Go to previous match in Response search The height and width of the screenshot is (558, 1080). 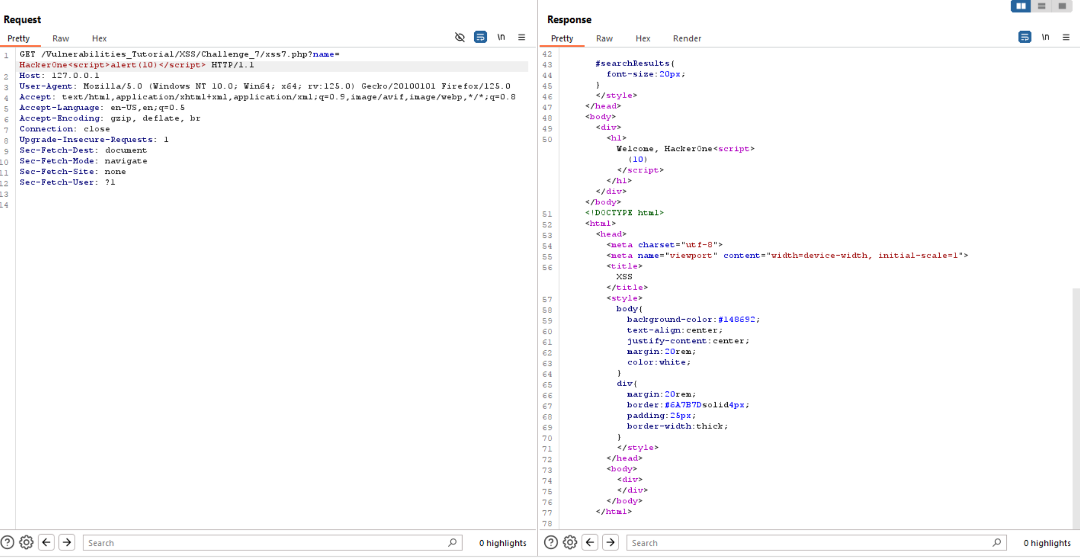(x=590, y=543)
